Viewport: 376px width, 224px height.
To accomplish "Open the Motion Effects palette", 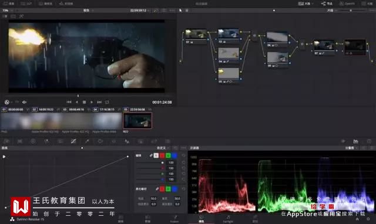I will (60, 141).
